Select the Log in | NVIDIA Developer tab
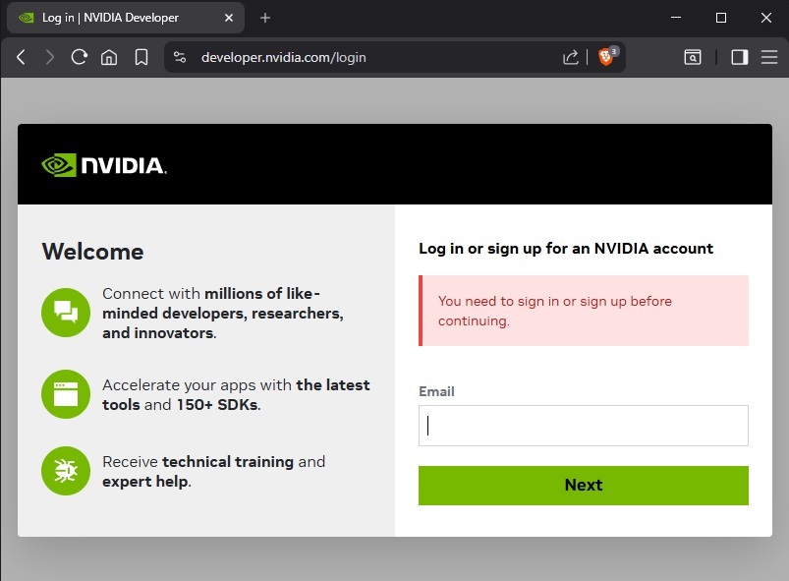This screenshot has height=581, width=789. tap(126, 18)
